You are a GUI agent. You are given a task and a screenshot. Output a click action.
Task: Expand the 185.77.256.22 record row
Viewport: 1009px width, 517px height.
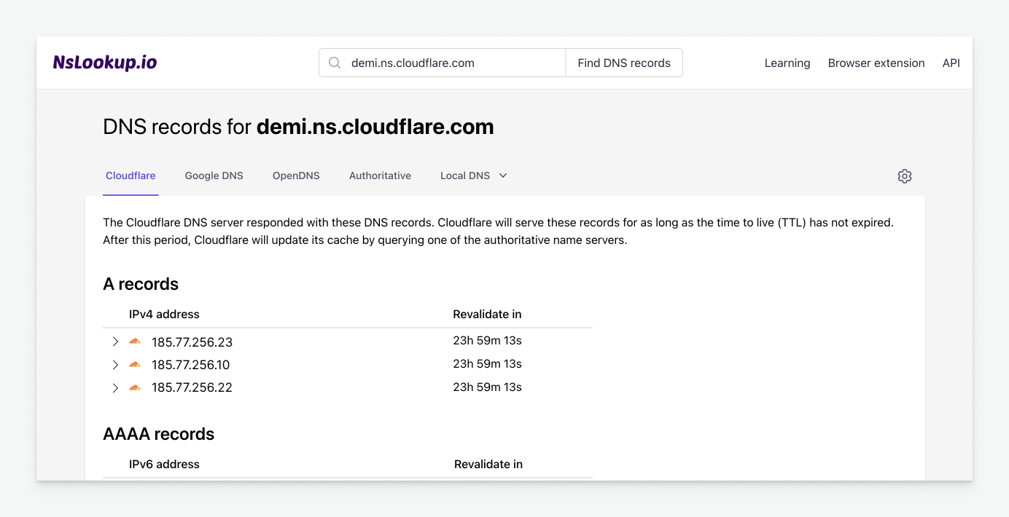tap(115, 387)
